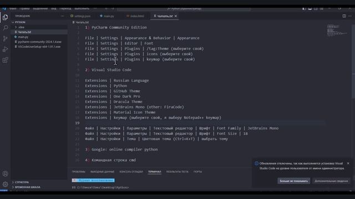This screenshot has height=199, width=355.
Task: Click line '3) Google: online compiler python'
Action: pos(121,149)
